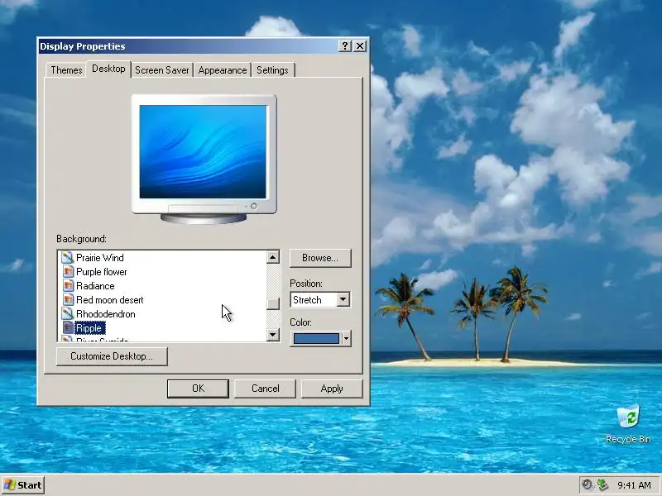This screenshot has width=662, height=496.
Task: Close the Display Properties dialog
Action: [360, 46]
